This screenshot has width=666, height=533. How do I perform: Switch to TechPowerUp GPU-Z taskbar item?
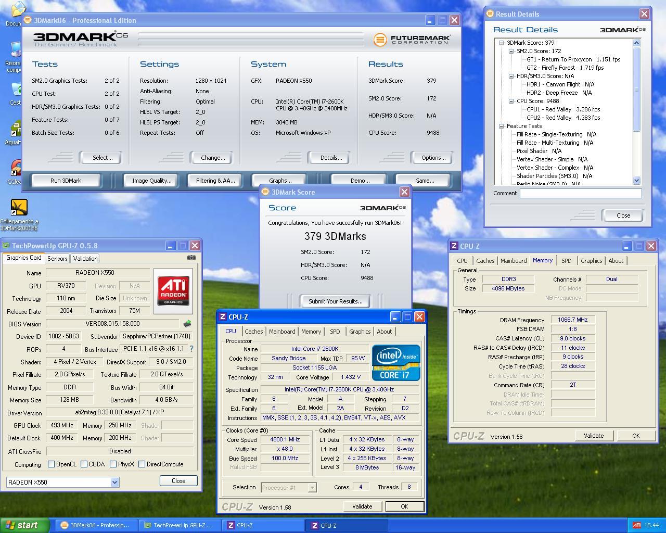coord(180,525)
